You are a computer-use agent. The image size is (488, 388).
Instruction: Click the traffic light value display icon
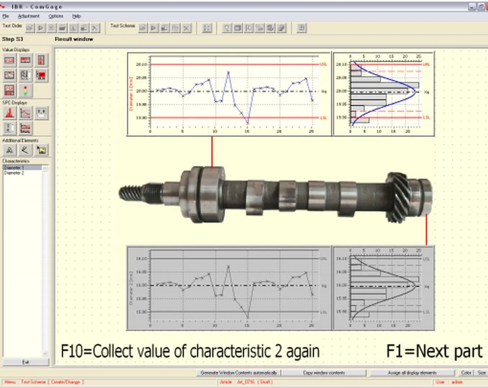[x=26, y=91]
